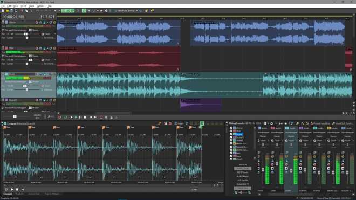
Task: Click the green Play button in main transport
Action: 76,118
